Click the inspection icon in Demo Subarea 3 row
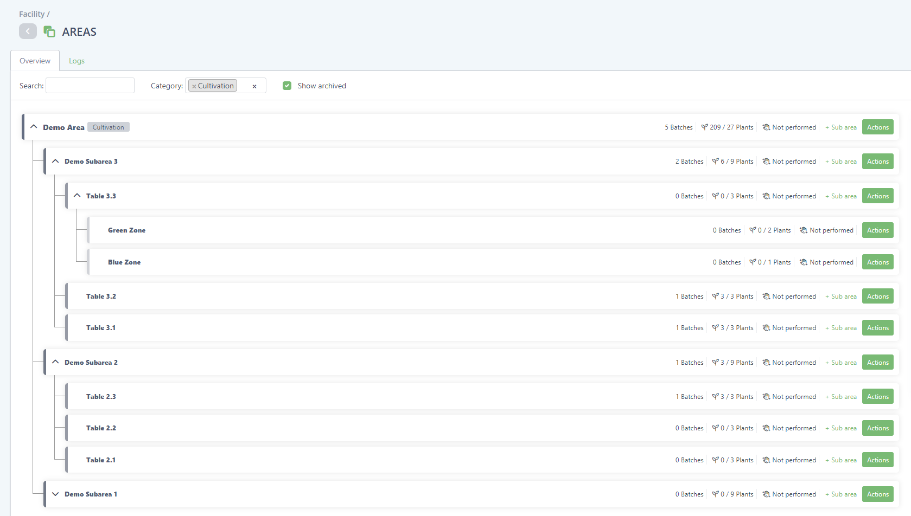The width and height of the screenshot is (911, 516). point(766,162)
